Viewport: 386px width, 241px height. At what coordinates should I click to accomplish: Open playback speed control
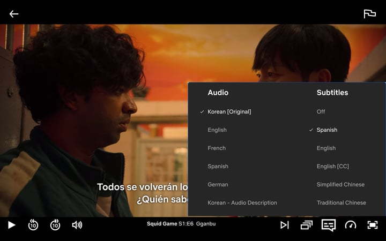click(350, 225)
